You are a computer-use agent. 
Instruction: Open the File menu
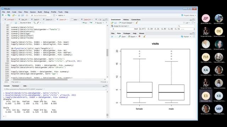tap(4, 12)
